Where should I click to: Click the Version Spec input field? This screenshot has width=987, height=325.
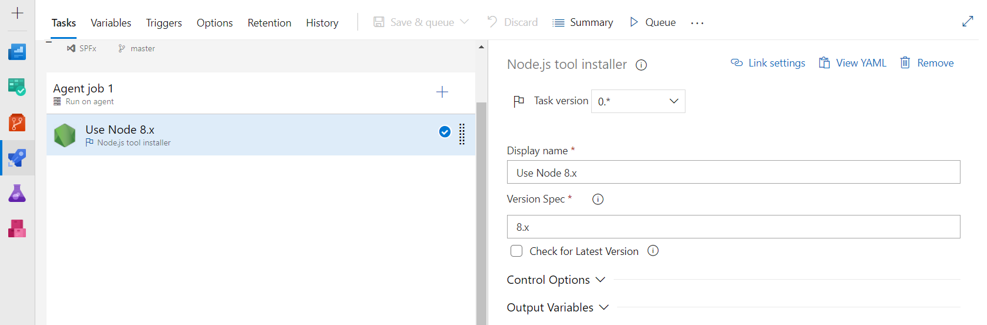pyautogui.click(x=733, y=227)
